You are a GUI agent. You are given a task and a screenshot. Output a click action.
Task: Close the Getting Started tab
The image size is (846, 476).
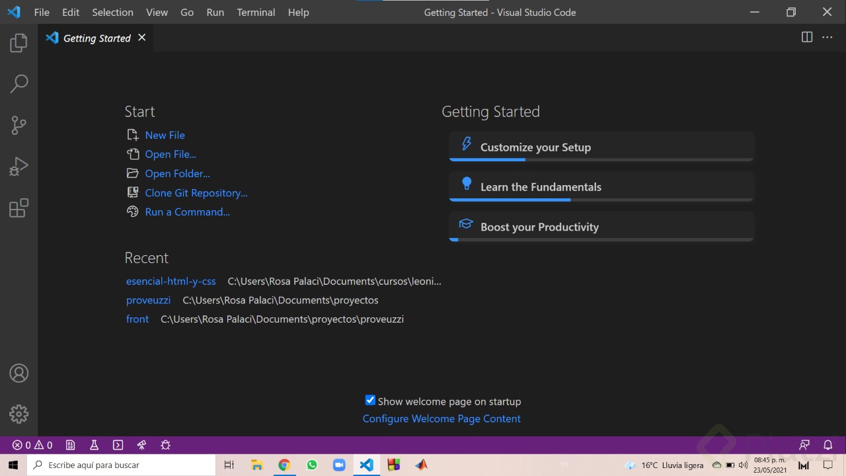(141, 38)
